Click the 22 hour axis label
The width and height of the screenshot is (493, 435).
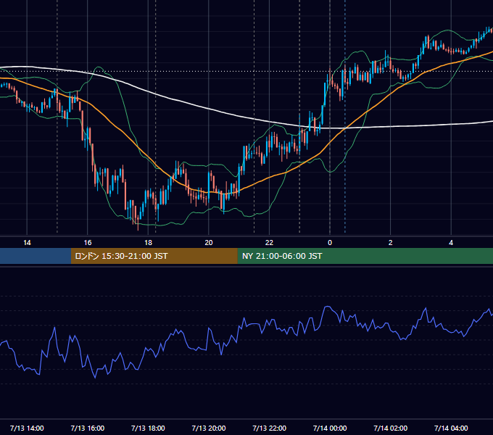click(x=269, y=243)
